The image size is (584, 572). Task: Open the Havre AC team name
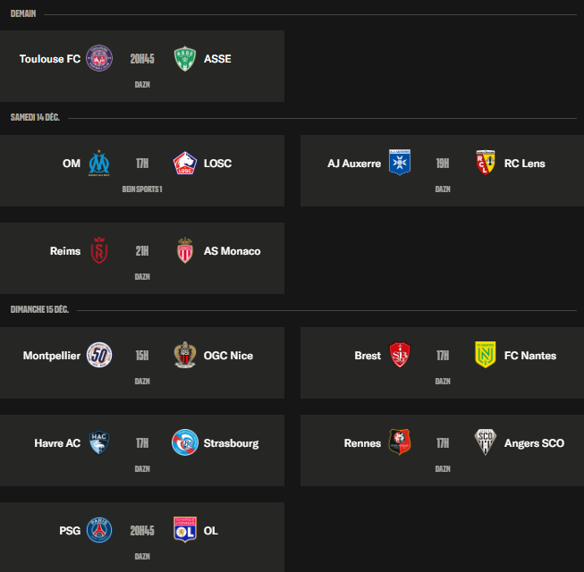[x=57, y=443]
